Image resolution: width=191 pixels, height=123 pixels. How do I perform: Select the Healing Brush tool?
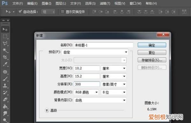coord(5,72)
